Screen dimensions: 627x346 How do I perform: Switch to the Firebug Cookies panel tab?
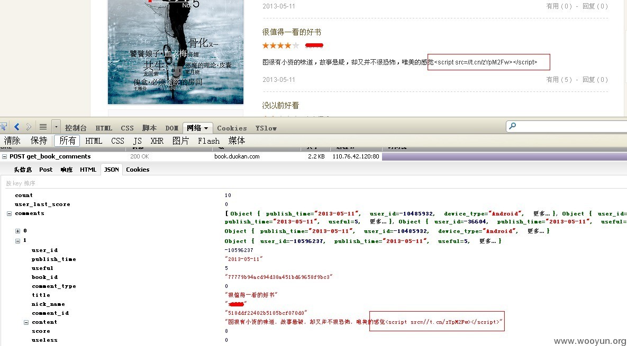tap(232, 128)
